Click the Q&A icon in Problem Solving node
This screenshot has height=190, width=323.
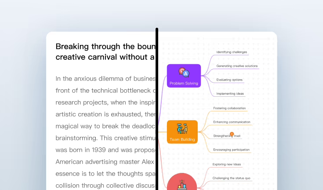click(x=184, y=73)
